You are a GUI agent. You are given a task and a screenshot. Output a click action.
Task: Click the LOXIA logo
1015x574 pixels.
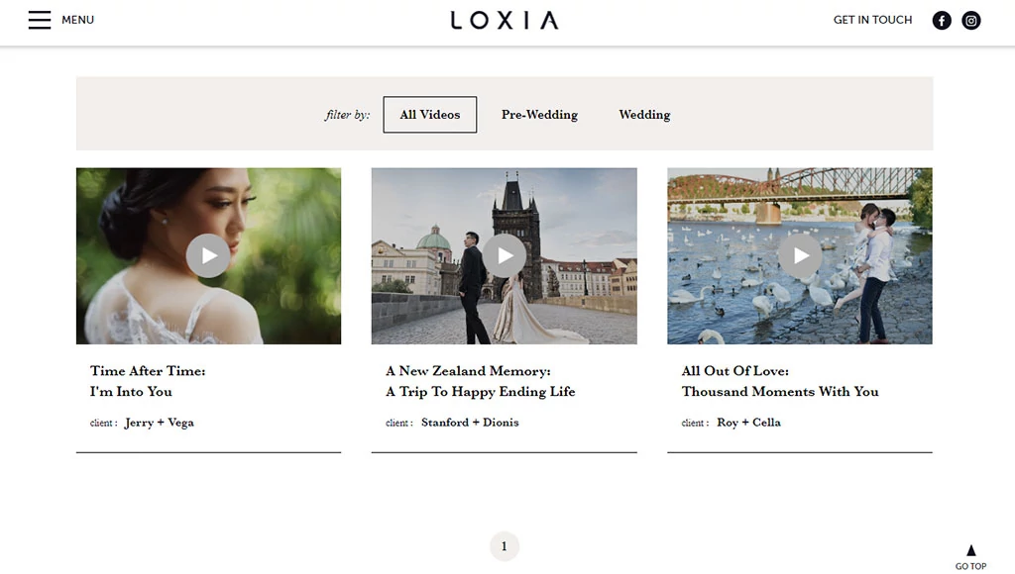(x=505, y=20)
